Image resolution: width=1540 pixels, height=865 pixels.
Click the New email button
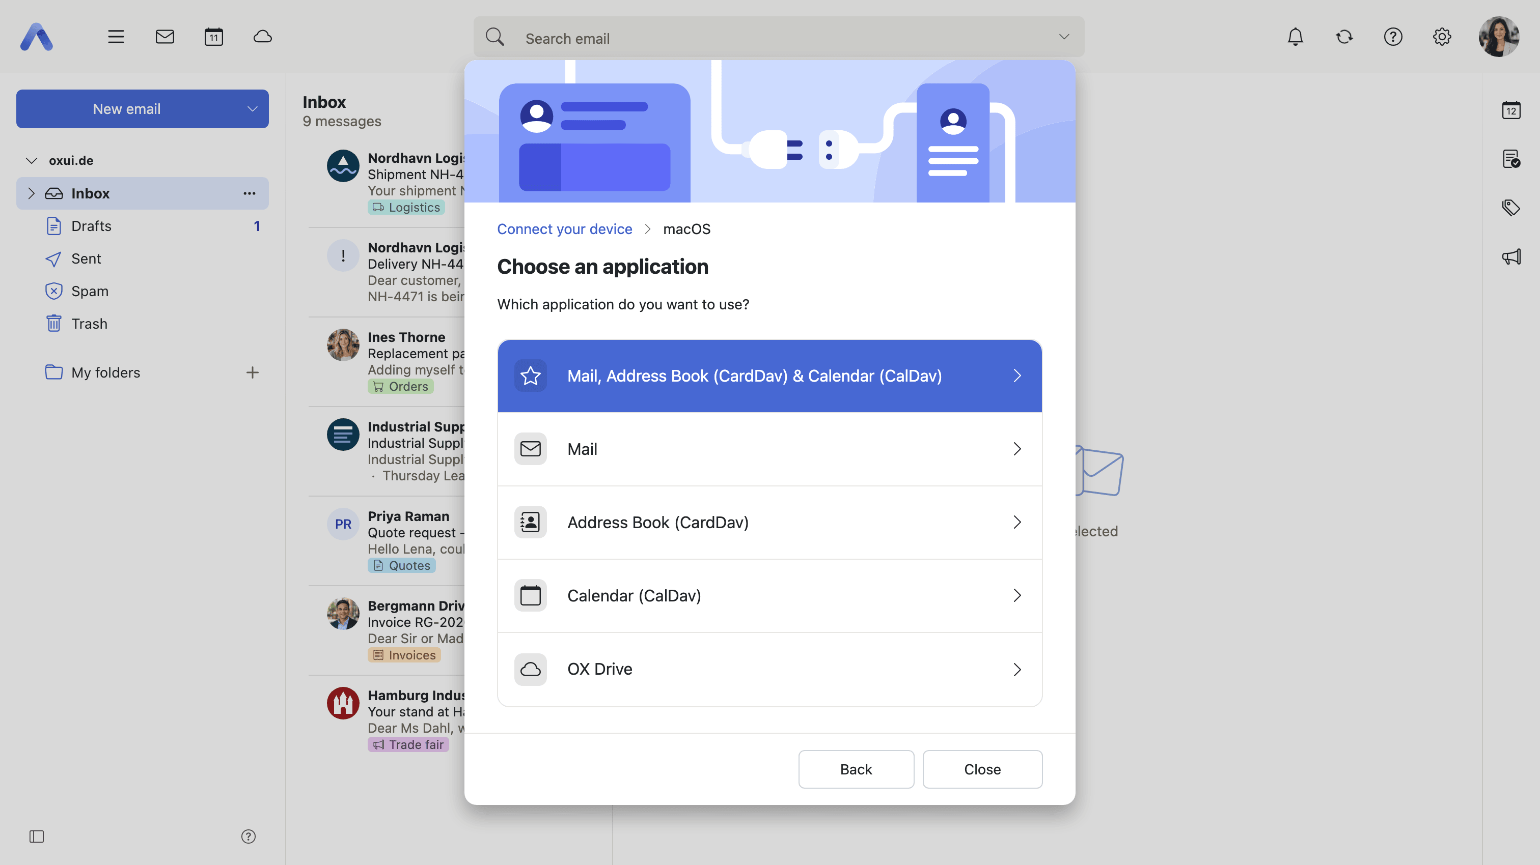pos(127,109)
